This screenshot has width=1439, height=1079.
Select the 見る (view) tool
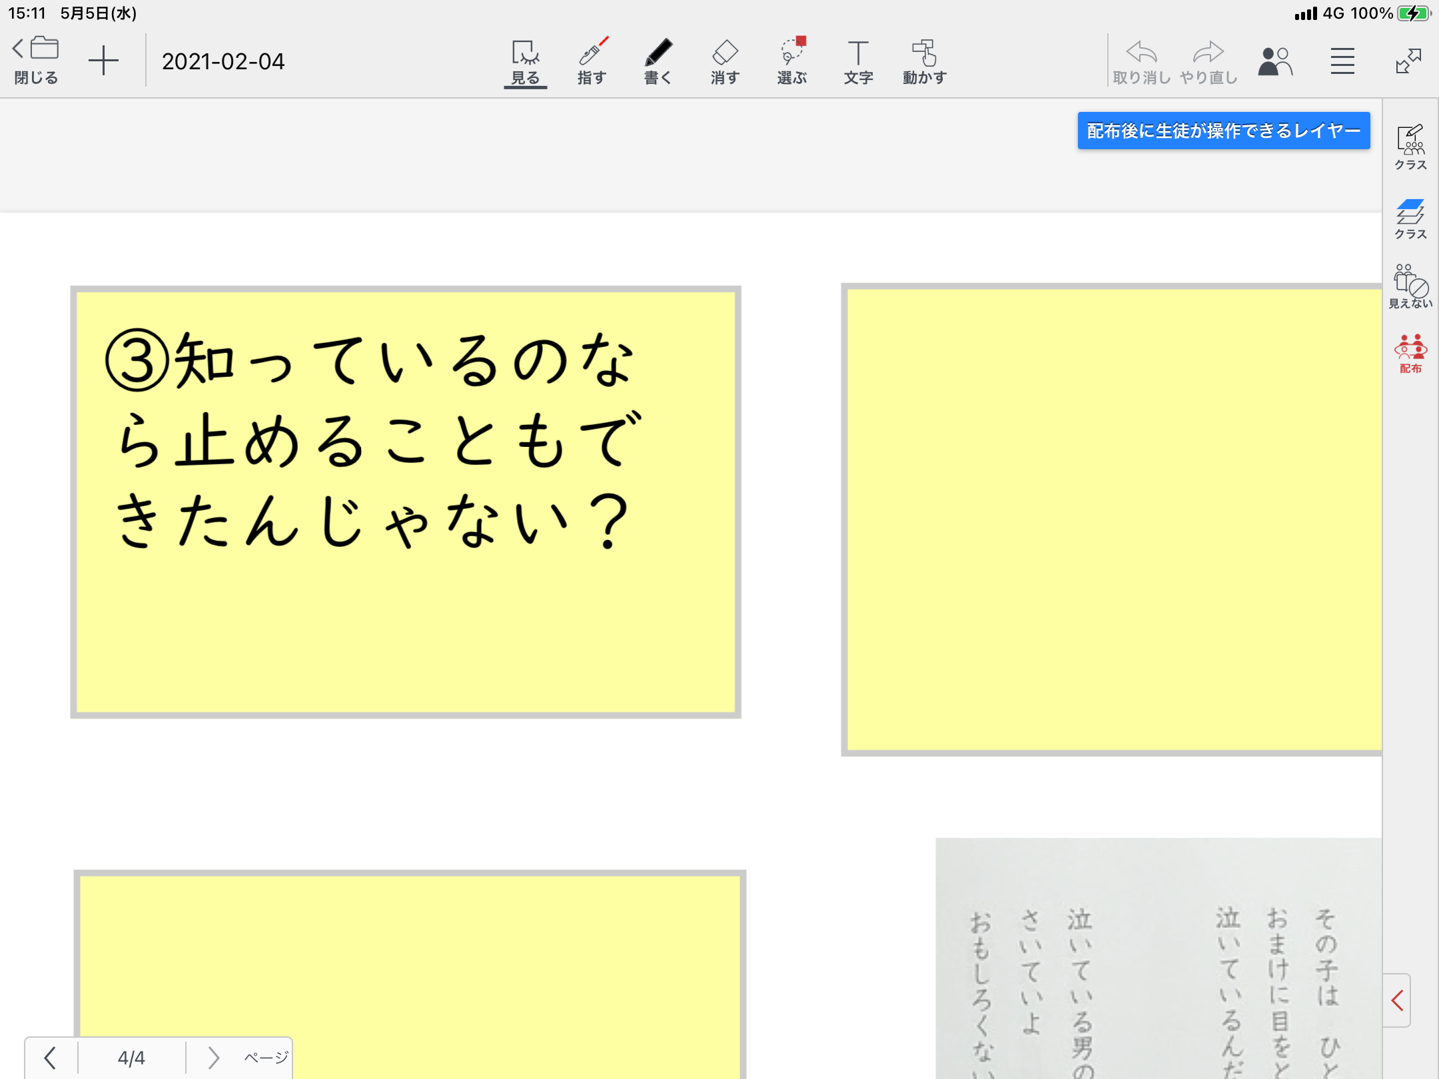click(525, 61)
